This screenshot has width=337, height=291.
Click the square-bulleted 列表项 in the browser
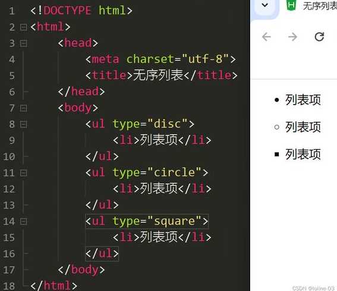pyautogui.click(x=303, y=154)
